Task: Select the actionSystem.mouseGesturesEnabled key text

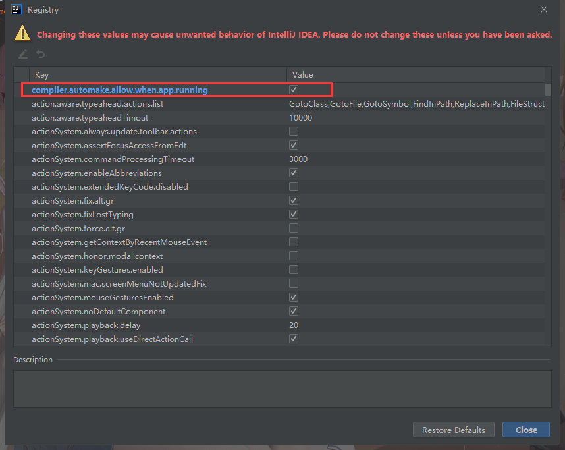Action: click(103, 298)
